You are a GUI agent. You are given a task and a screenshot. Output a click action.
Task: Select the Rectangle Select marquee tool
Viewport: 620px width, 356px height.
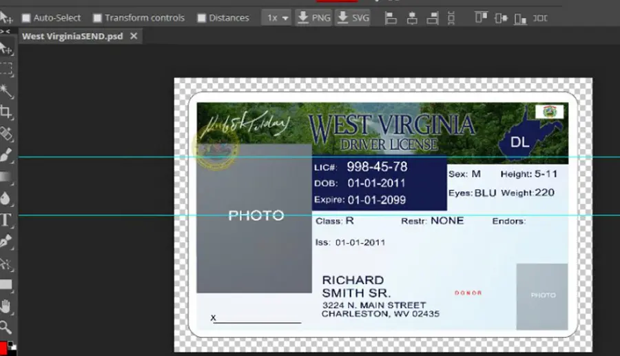point(6,69)
